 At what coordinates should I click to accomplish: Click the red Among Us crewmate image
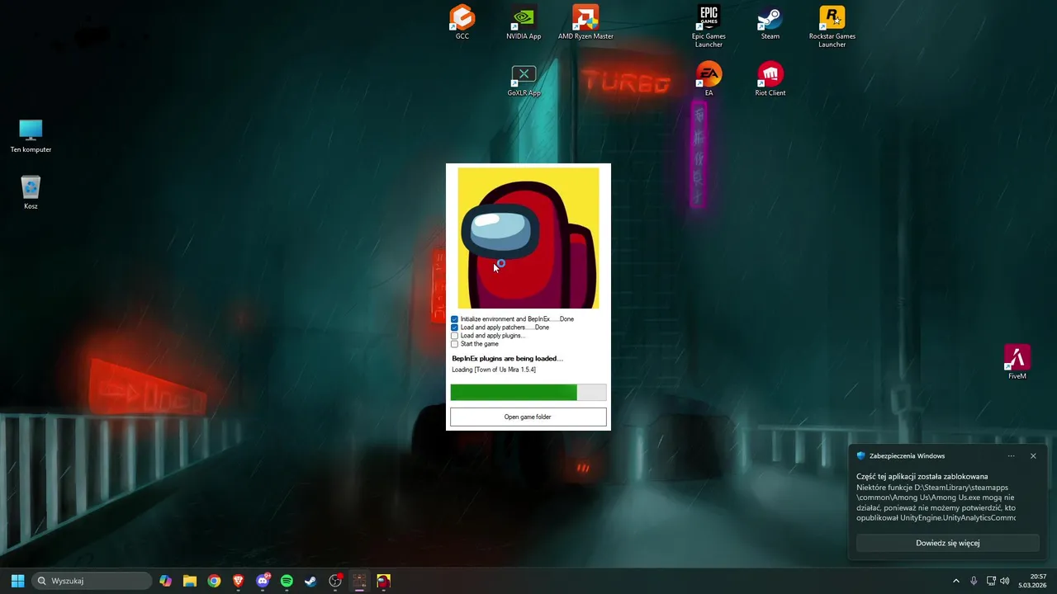(x=528, y=238)
